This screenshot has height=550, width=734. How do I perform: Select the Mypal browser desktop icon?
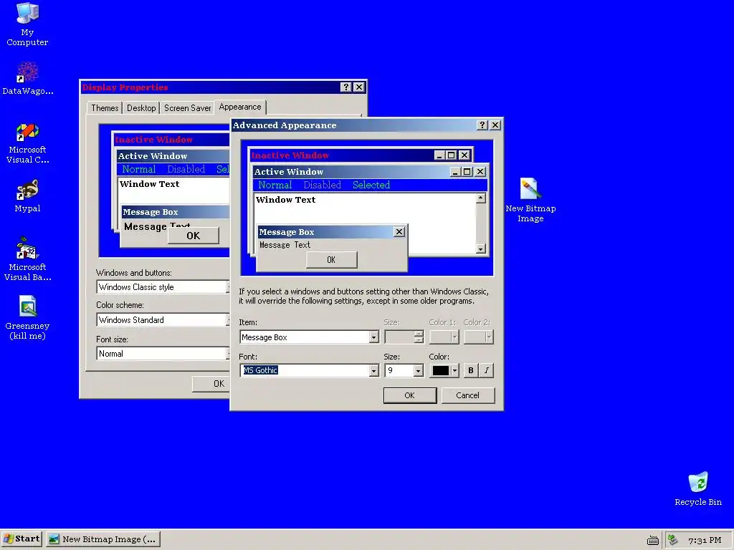point(27,196)
